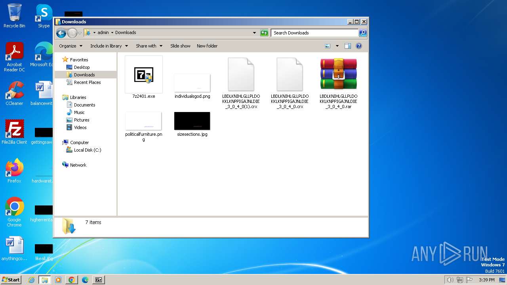Select FileZilla Client desktop icon
This screenshot has width=507, height=285.
[x=14, y=132]
